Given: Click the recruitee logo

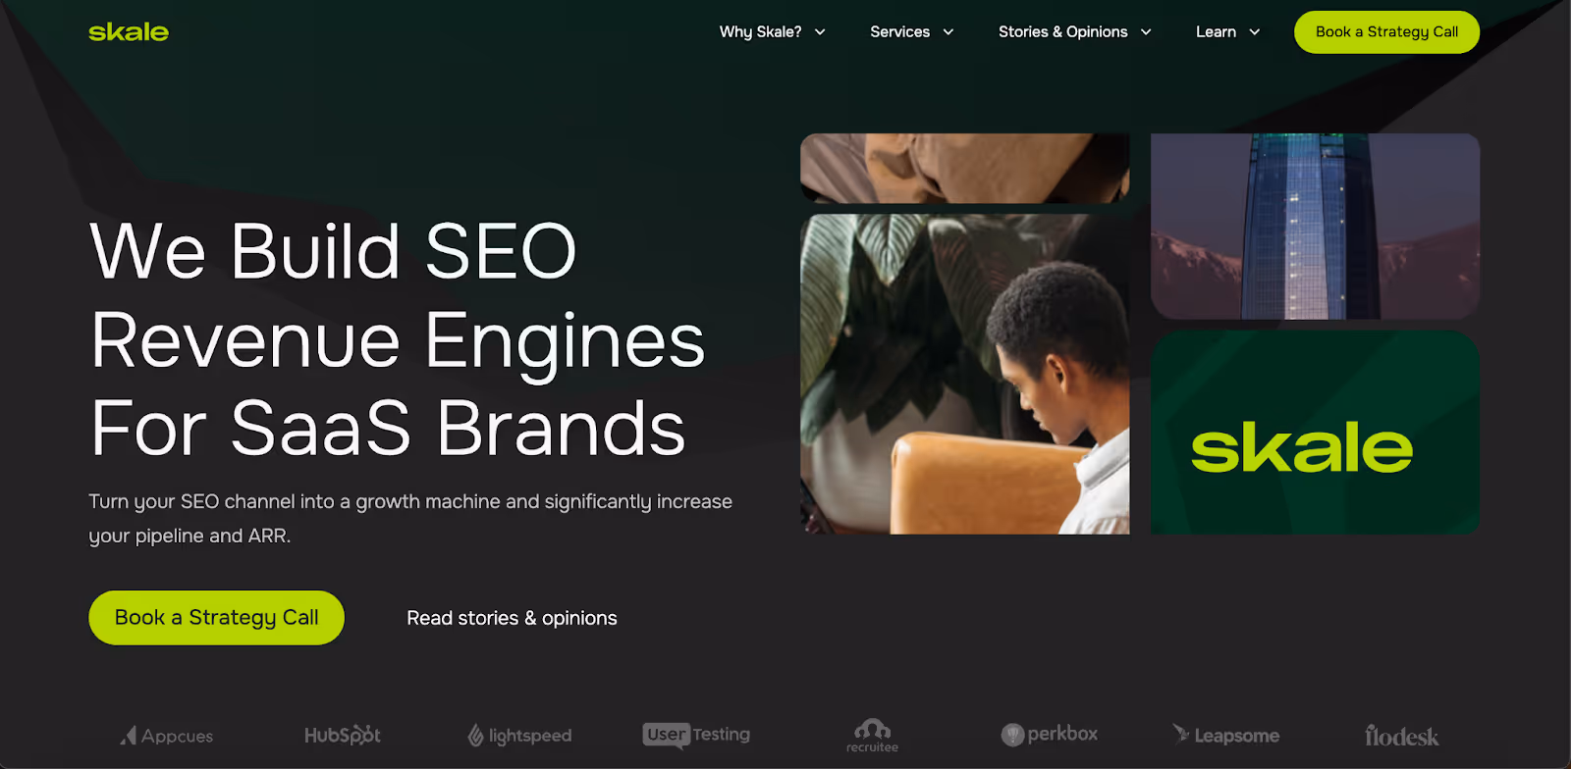Looking at the screenshot, I should [x=873, y=736].
